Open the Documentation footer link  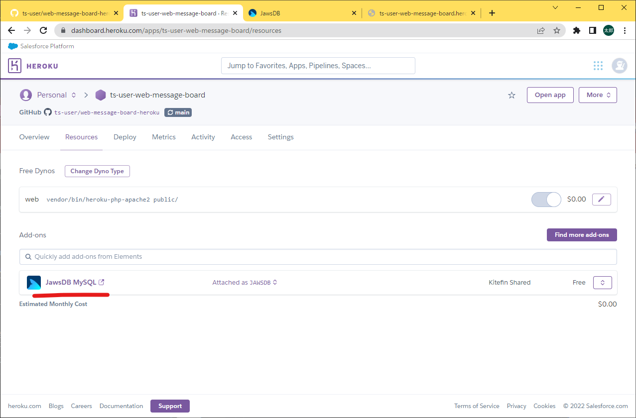(121, 406)
